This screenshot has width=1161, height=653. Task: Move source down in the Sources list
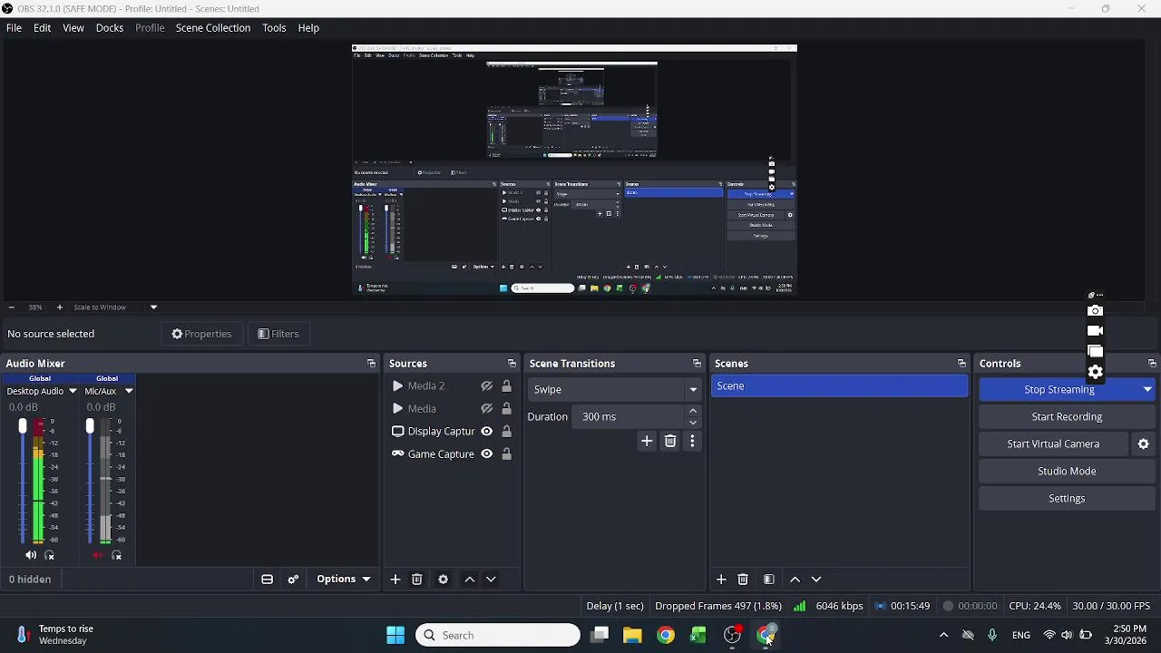click(x=491, y=580)
